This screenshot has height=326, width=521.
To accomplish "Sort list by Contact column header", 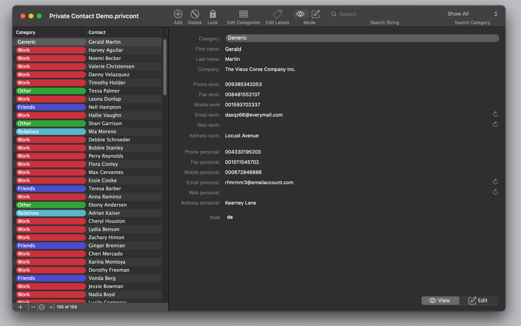I will coord(124,32).
